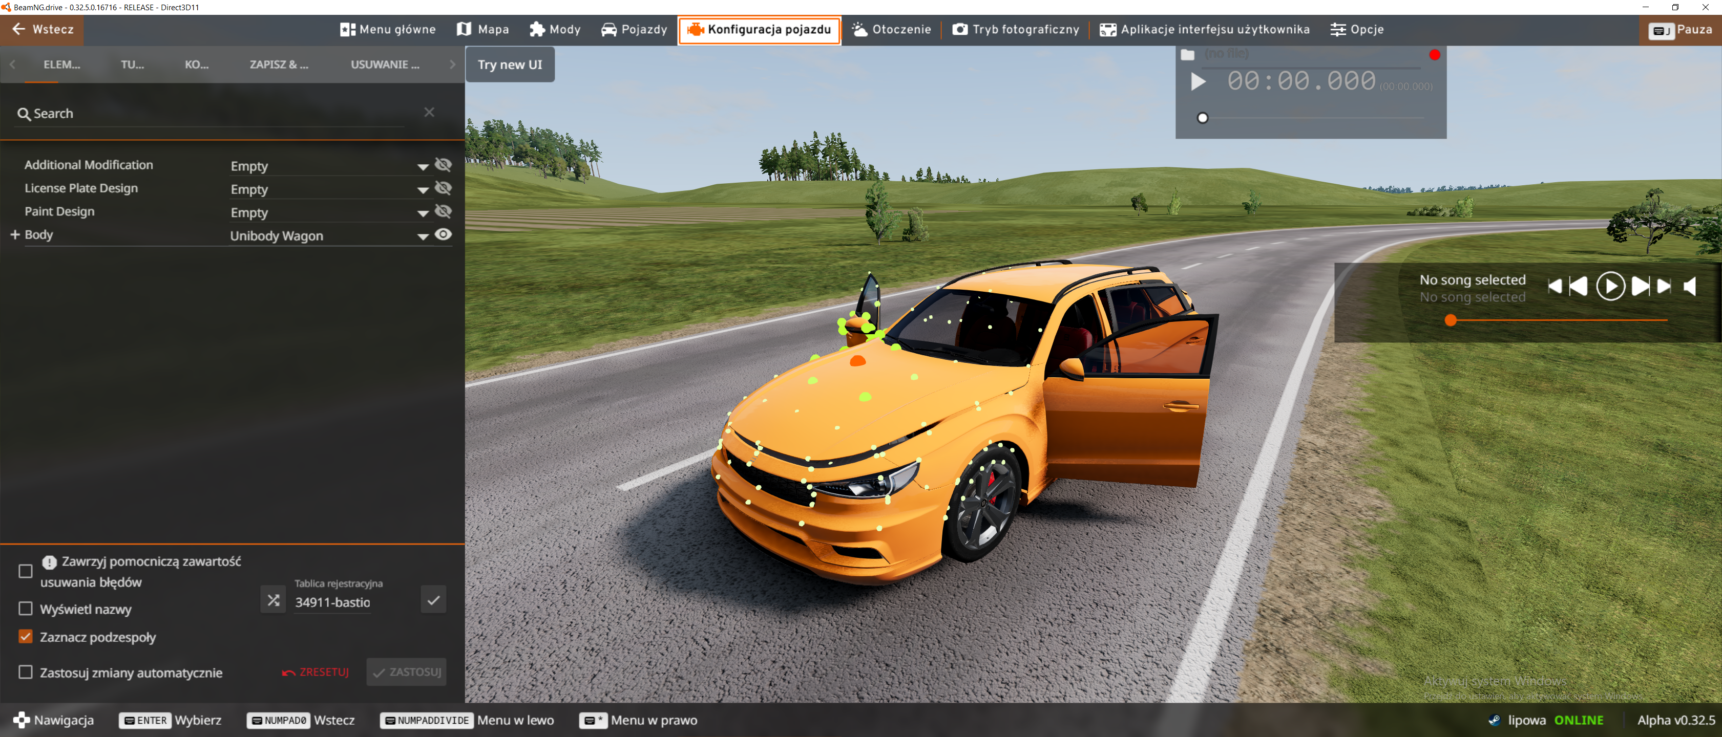
Task: Click Menu w lewo NUMPADDIVIDE hint
Action: [467, 720]
